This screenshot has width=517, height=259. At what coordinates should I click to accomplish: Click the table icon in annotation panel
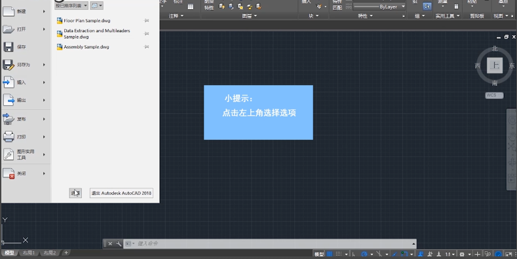[191, 7]
